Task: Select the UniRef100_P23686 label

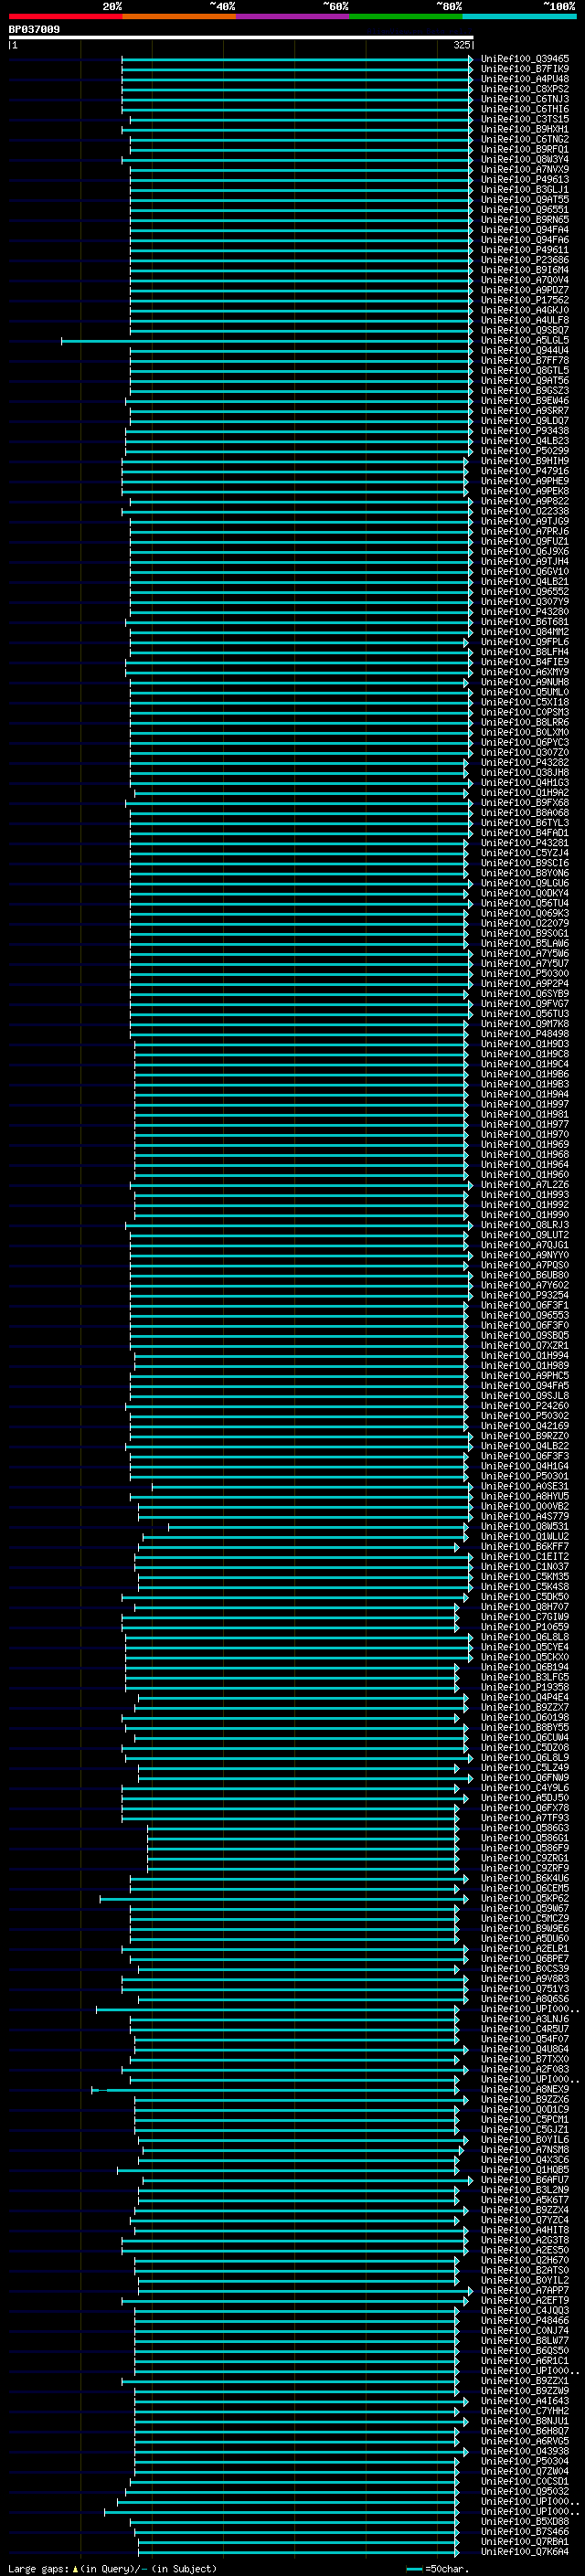Action: click(525, 260)
